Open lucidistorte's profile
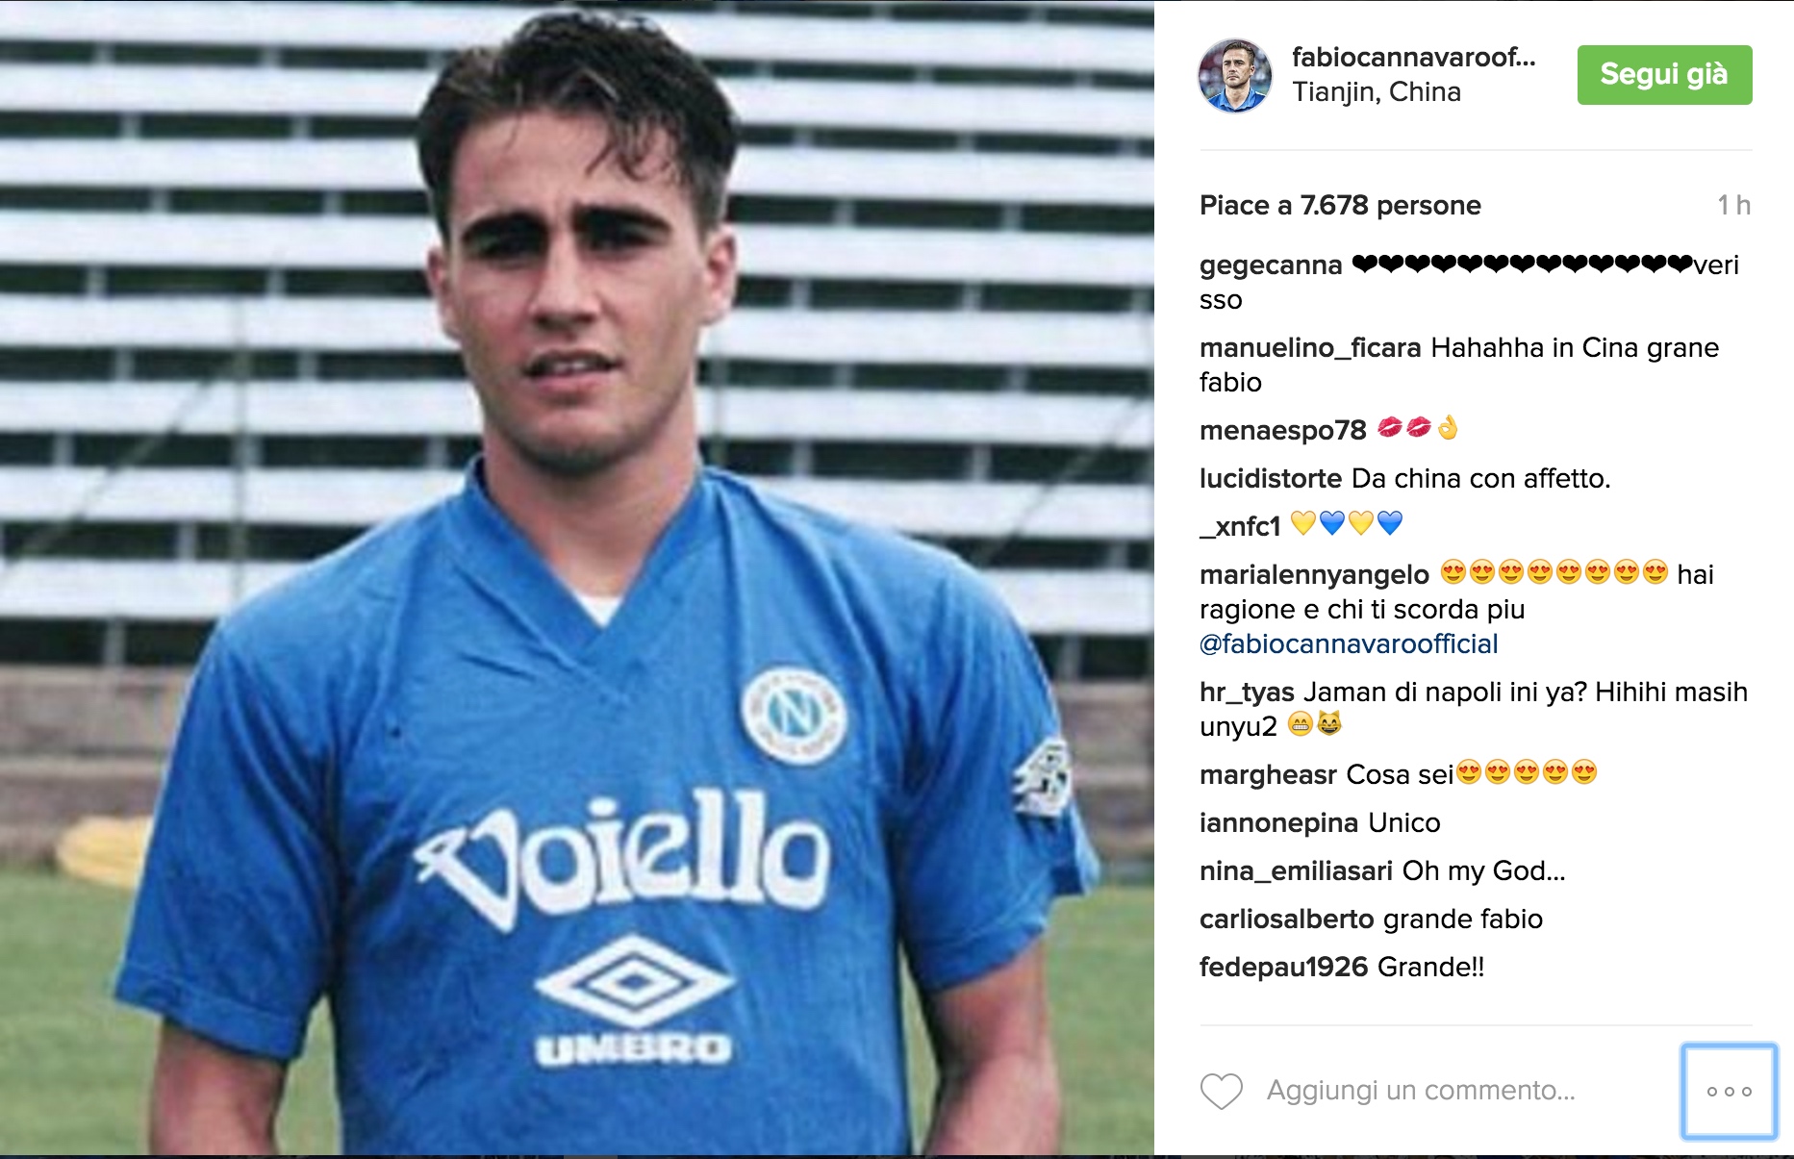Viewport: 1794px width, 1159px height. 1271,479
